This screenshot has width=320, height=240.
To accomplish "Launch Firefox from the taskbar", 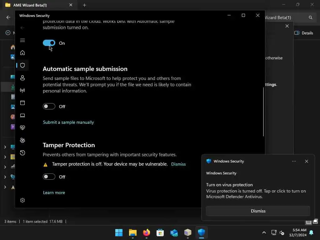I will tap(146, 232).
